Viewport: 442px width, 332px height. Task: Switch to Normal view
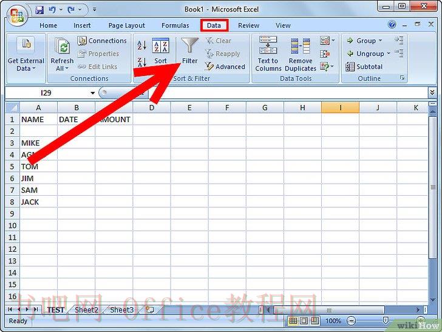click(293, 320)
